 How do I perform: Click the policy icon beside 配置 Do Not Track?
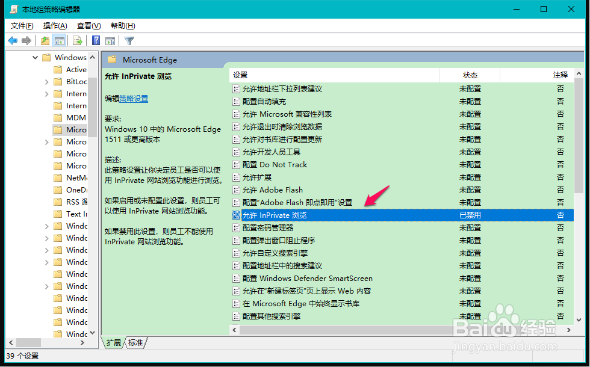click(x=236, y=165)
